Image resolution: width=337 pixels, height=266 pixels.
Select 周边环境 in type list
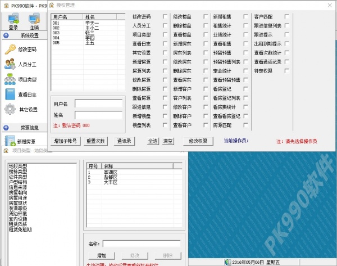pyautogui.click(x=18, y=214)
